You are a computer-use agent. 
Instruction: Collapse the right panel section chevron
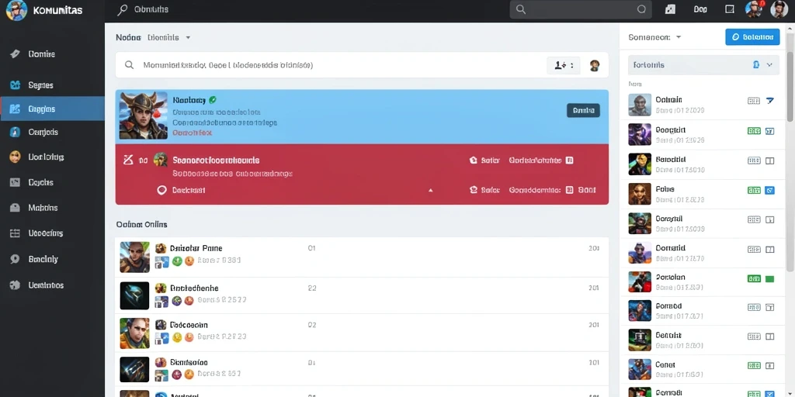[x=769, y=65]
